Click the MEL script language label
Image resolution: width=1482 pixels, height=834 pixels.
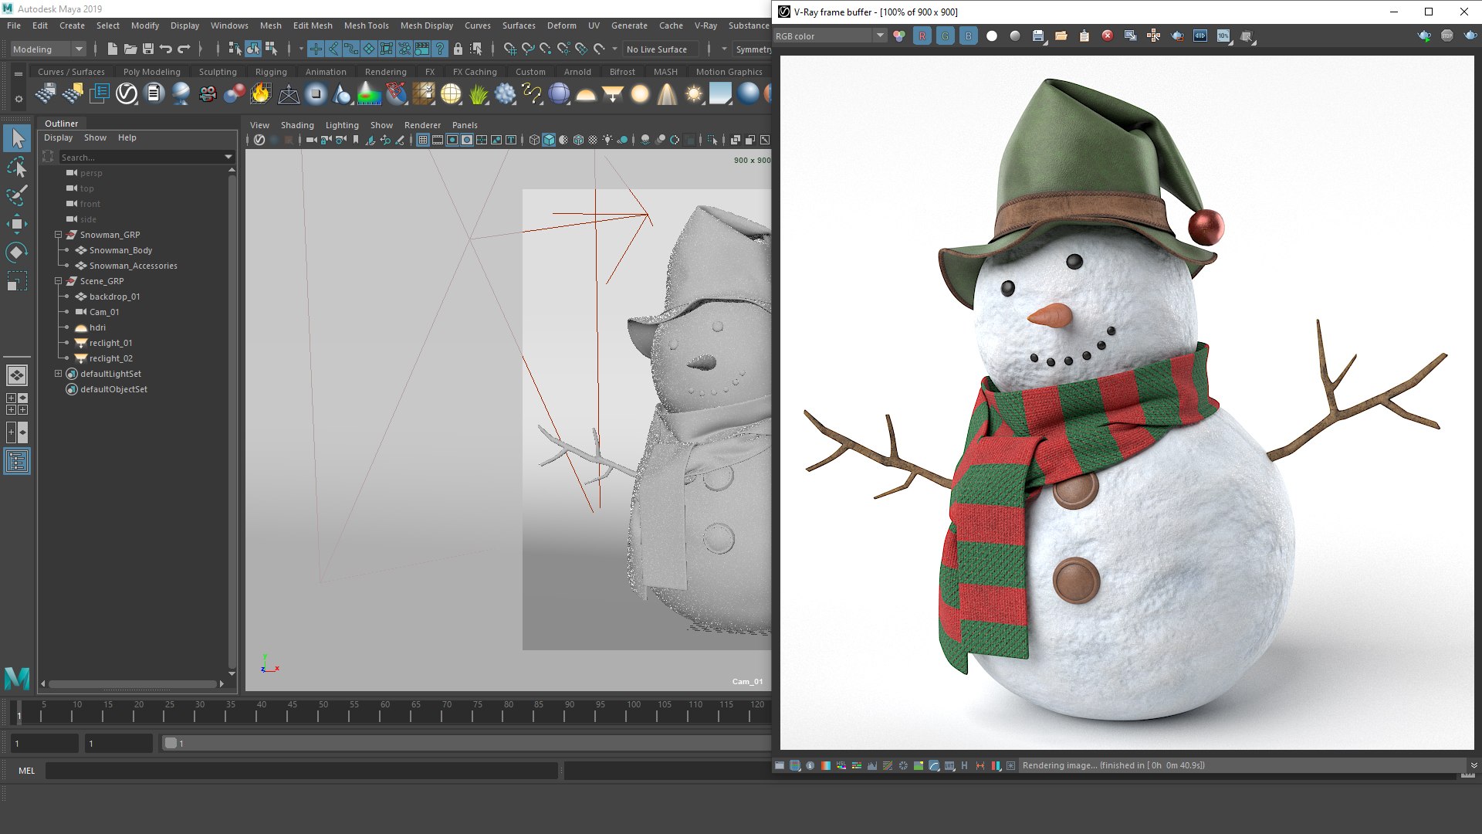pos(27,771)
